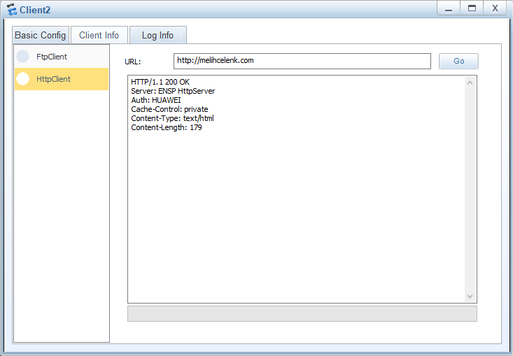The width and height of the screenshot is (513, 356).
Task: Focus the URL address input field
Action: coord(302,61)
